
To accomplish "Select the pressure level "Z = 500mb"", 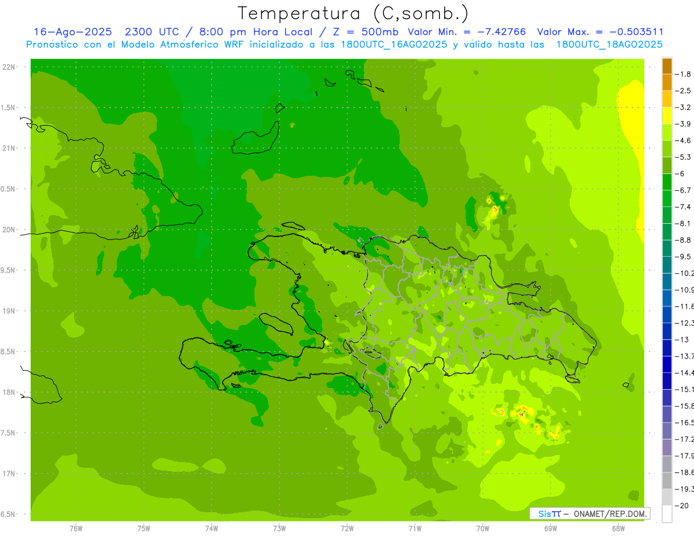I will tap(363, 32).
